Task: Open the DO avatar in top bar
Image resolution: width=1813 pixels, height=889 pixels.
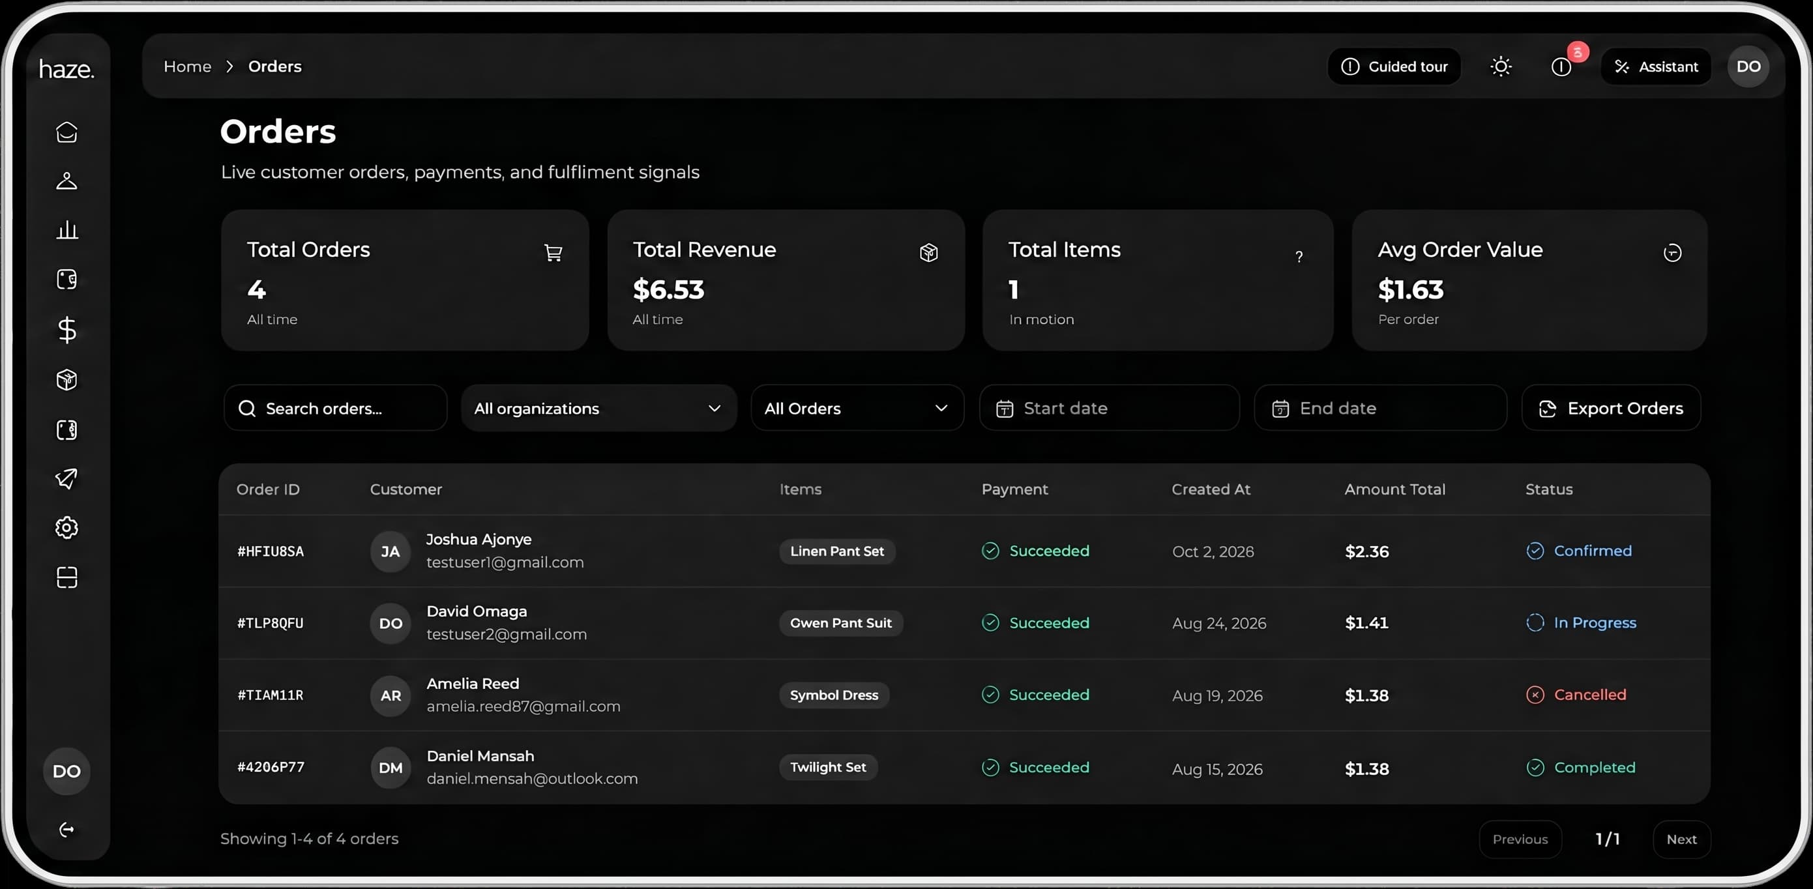Action: click(1748, 66)
